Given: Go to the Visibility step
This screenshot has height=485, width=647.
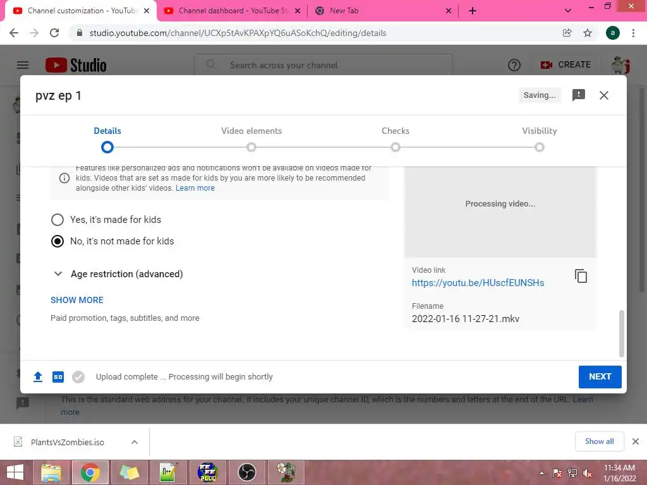Looking at the screenshot, I should [x=540, y=138].
